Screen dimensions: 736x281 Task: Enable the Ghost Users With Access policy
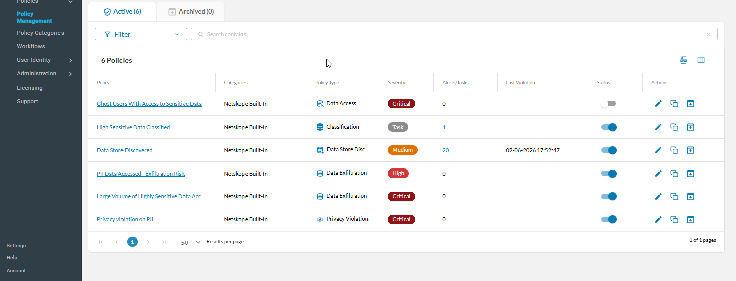(608, 104)
